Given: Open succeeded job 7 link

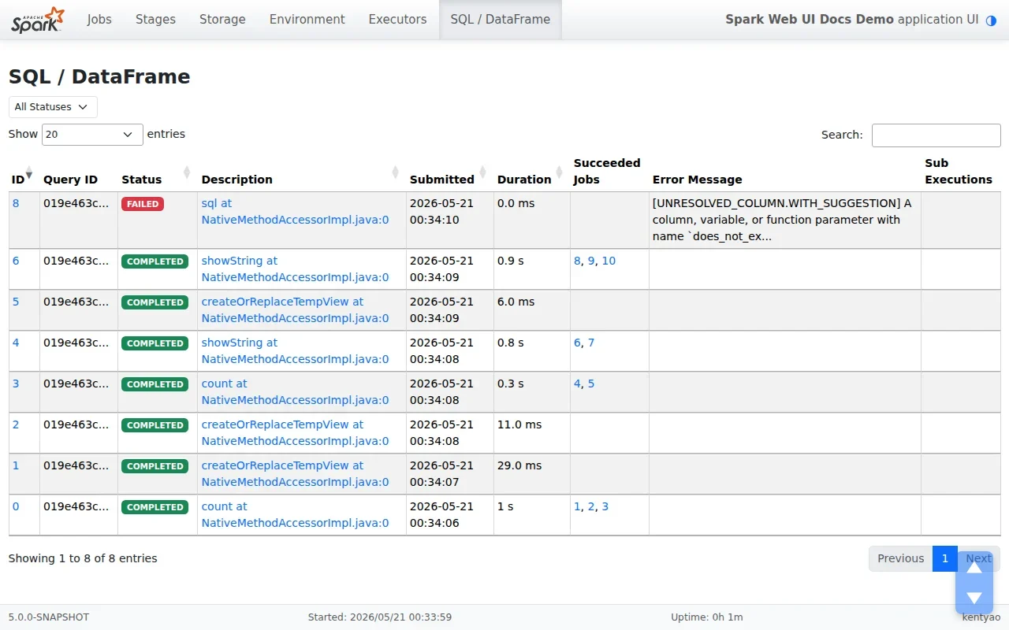Looking at the screenshot, I should coord(591,343).
